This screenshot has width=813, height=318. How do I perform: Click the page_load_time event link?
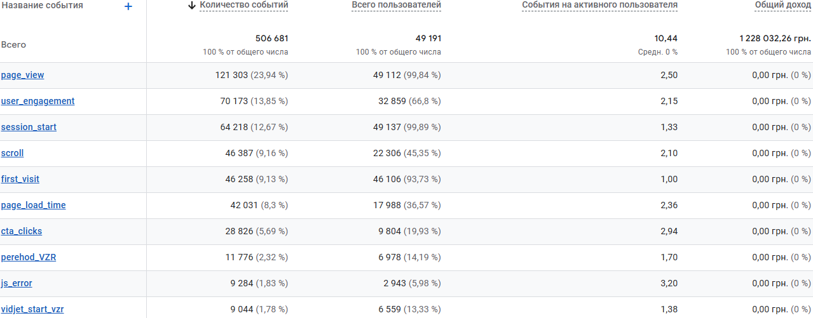coord(33,205)
